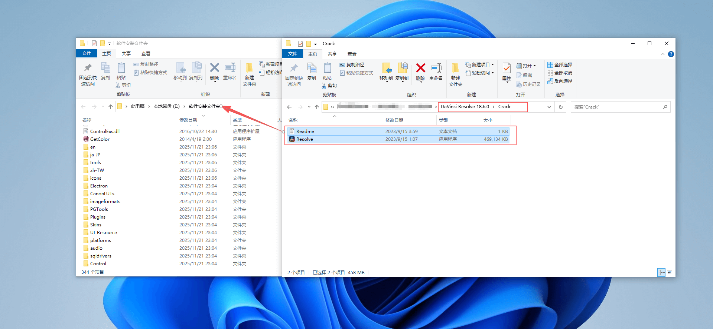Image resolution: width=713 pixels, height=329 pixels.
Task: Open the CanonLUTs folder in left window
Action: [102, 194]
